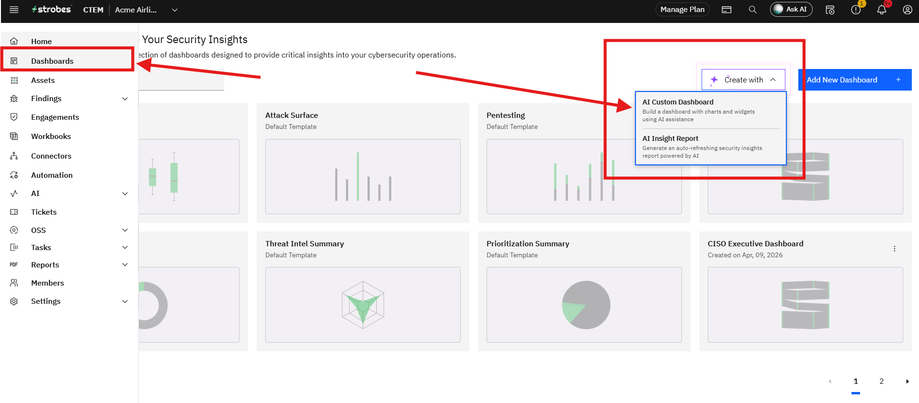Open three-dot menu on CISO Executive Dashboard
This screenshot has height=403, width=919.
pos(894,249)
